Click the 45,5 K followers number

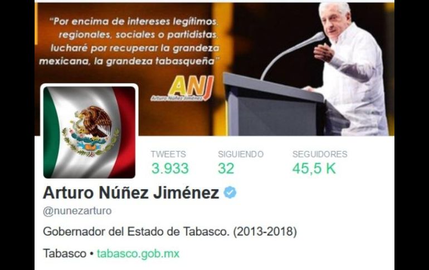click(x=314, y=168)
